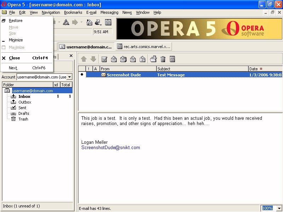Click the Forward arrow navigation icon
This screenshot has width=283, height=212.
pyautogui.click(x=75, y=22)
